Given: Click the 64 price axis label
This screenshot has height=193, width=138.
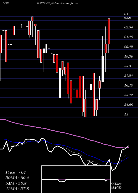Looking at the screenshot, I should (126, 14).
